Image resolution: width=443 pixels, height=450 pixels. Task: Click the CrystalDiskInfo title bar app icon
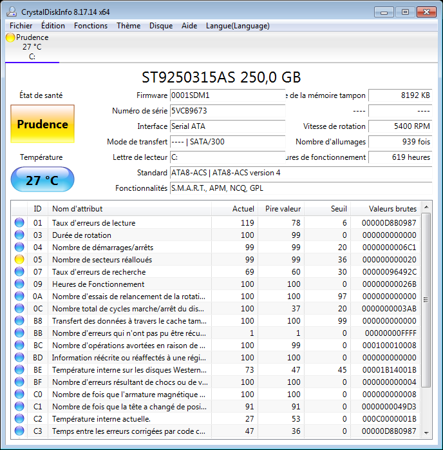12,12
